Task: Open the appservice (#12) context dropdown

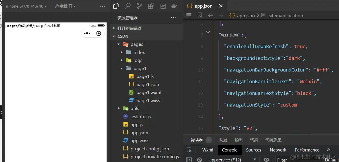Action: coord(233,160)
